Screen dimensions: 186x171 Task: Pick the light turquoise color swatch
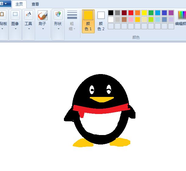click(x=158, y=20)
